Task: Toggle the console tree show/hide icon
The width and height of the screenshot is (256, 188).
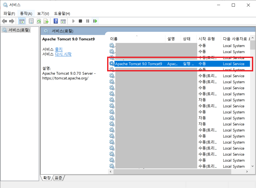Action: point(22,21)
